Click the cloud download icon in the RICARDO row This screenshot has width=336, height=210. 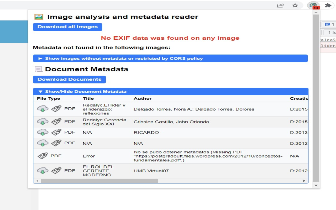(x=43, y=132)
